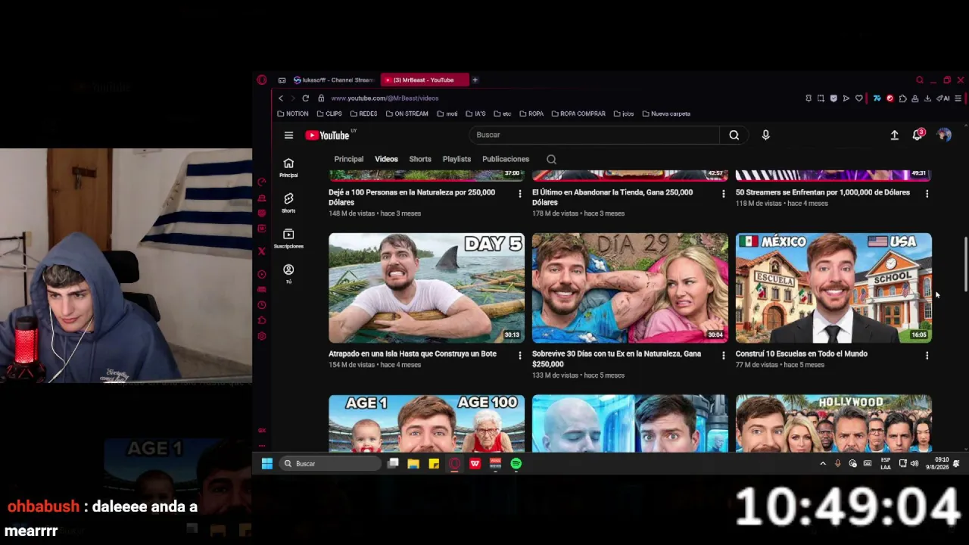Image resolution: width=969 pixels, height=545 pixels.
Task: Click the YouTube search magnifier button
Action: pyautogui.click(x=734, y=135)
